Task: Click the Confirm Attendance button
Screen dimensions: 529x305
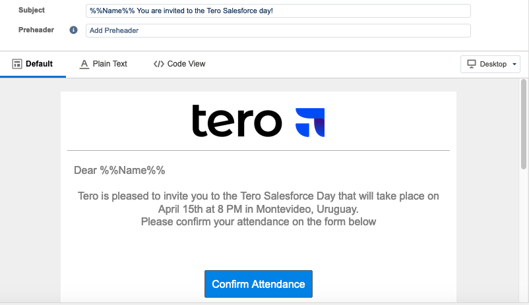Action: pos(259,284)
